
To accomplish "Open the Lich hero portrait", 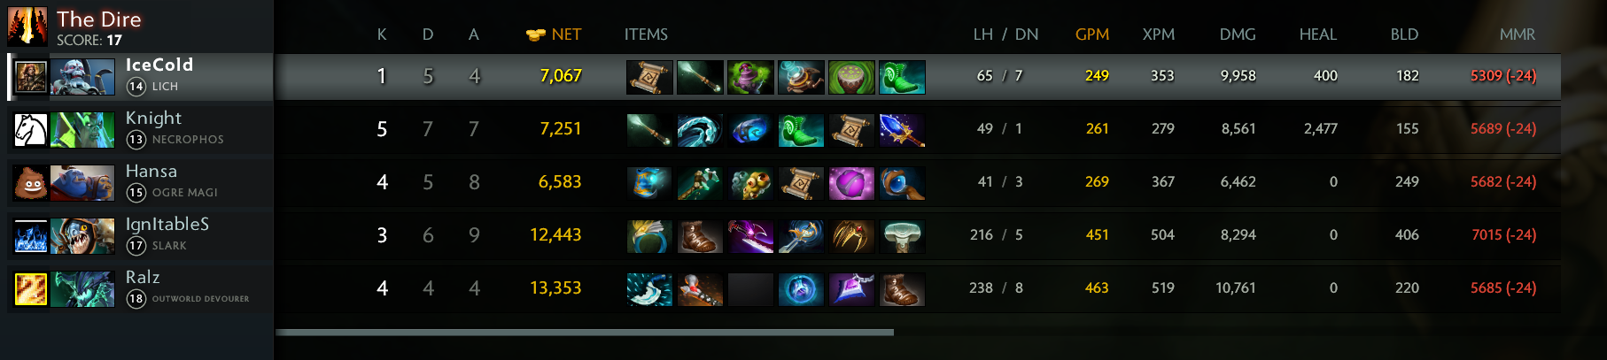I will point(82,77).
